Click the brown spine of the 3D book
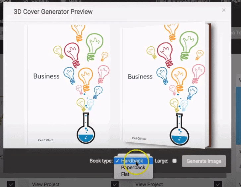241x187 pixels. pos(208,85)
